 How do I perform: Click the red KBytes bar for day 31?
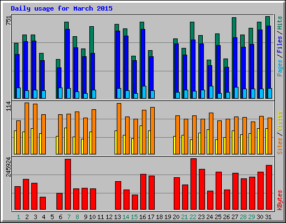(269, 187)
